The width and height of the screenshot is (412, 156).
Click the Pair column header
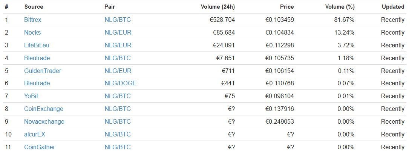[x=109, y=7]
